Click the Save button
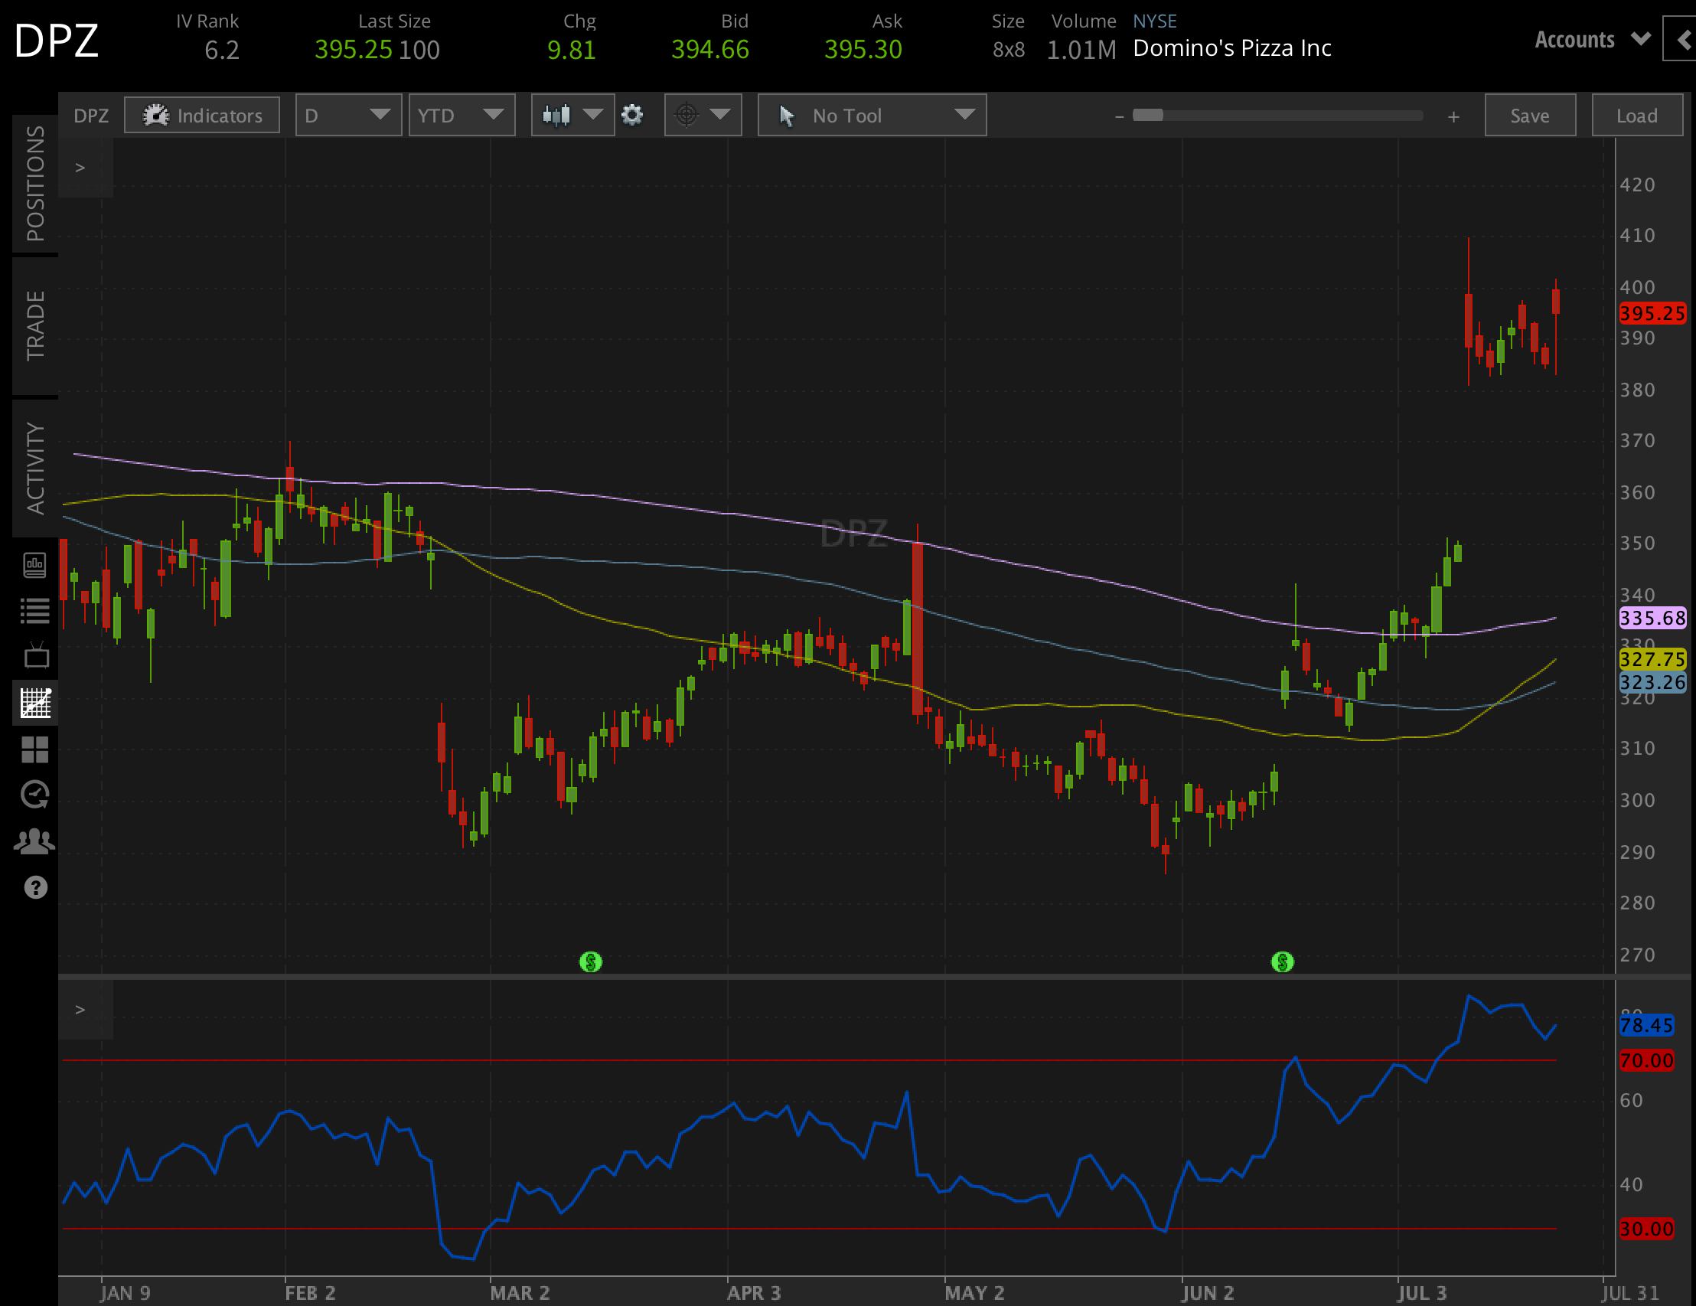This screenshot has height=1306, width=1696. 1529,114
